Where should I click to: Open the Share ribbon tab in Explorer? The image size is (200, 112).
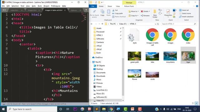[110, 6]
